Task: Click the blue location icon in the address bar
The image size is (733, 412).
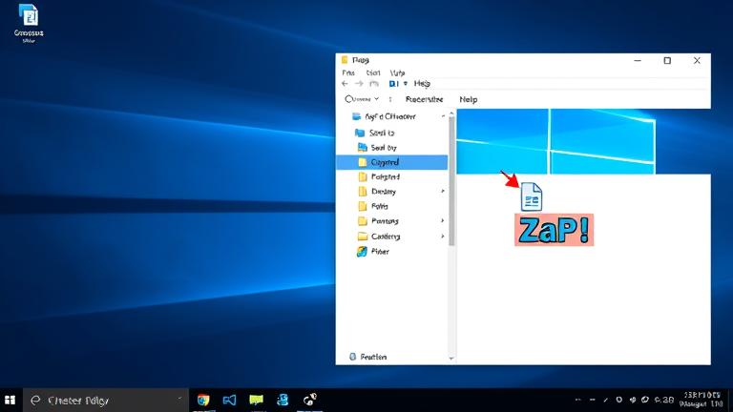Action: point(393,84)
